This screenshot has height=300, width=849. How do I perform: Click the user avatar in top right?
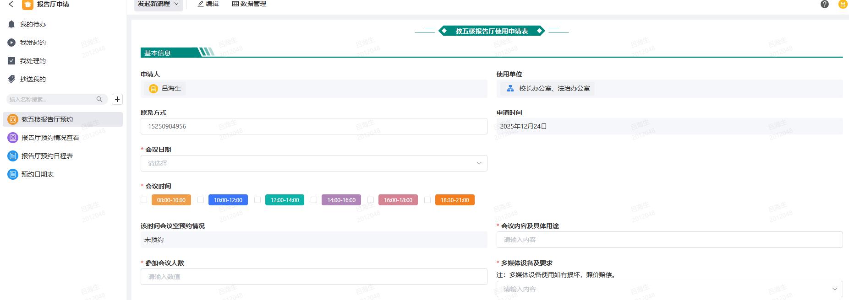(x=842, y=5)
